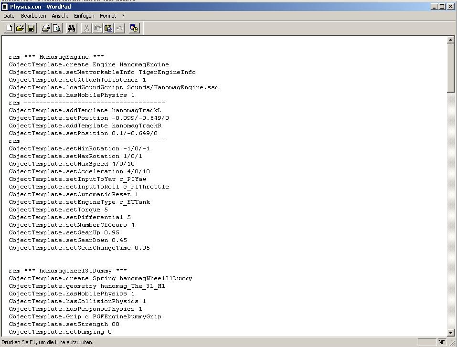The image size is (457, 347).
Task: Click the line 'setPosition -0.099/-0.649/0'
Action: (x=89, y=118)
